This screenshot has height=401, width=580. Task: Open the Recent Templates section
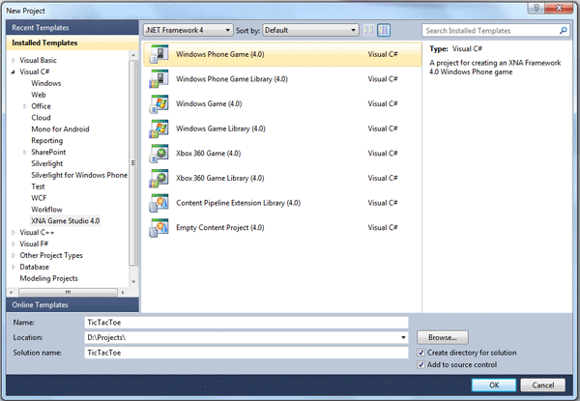click(72, 28)
